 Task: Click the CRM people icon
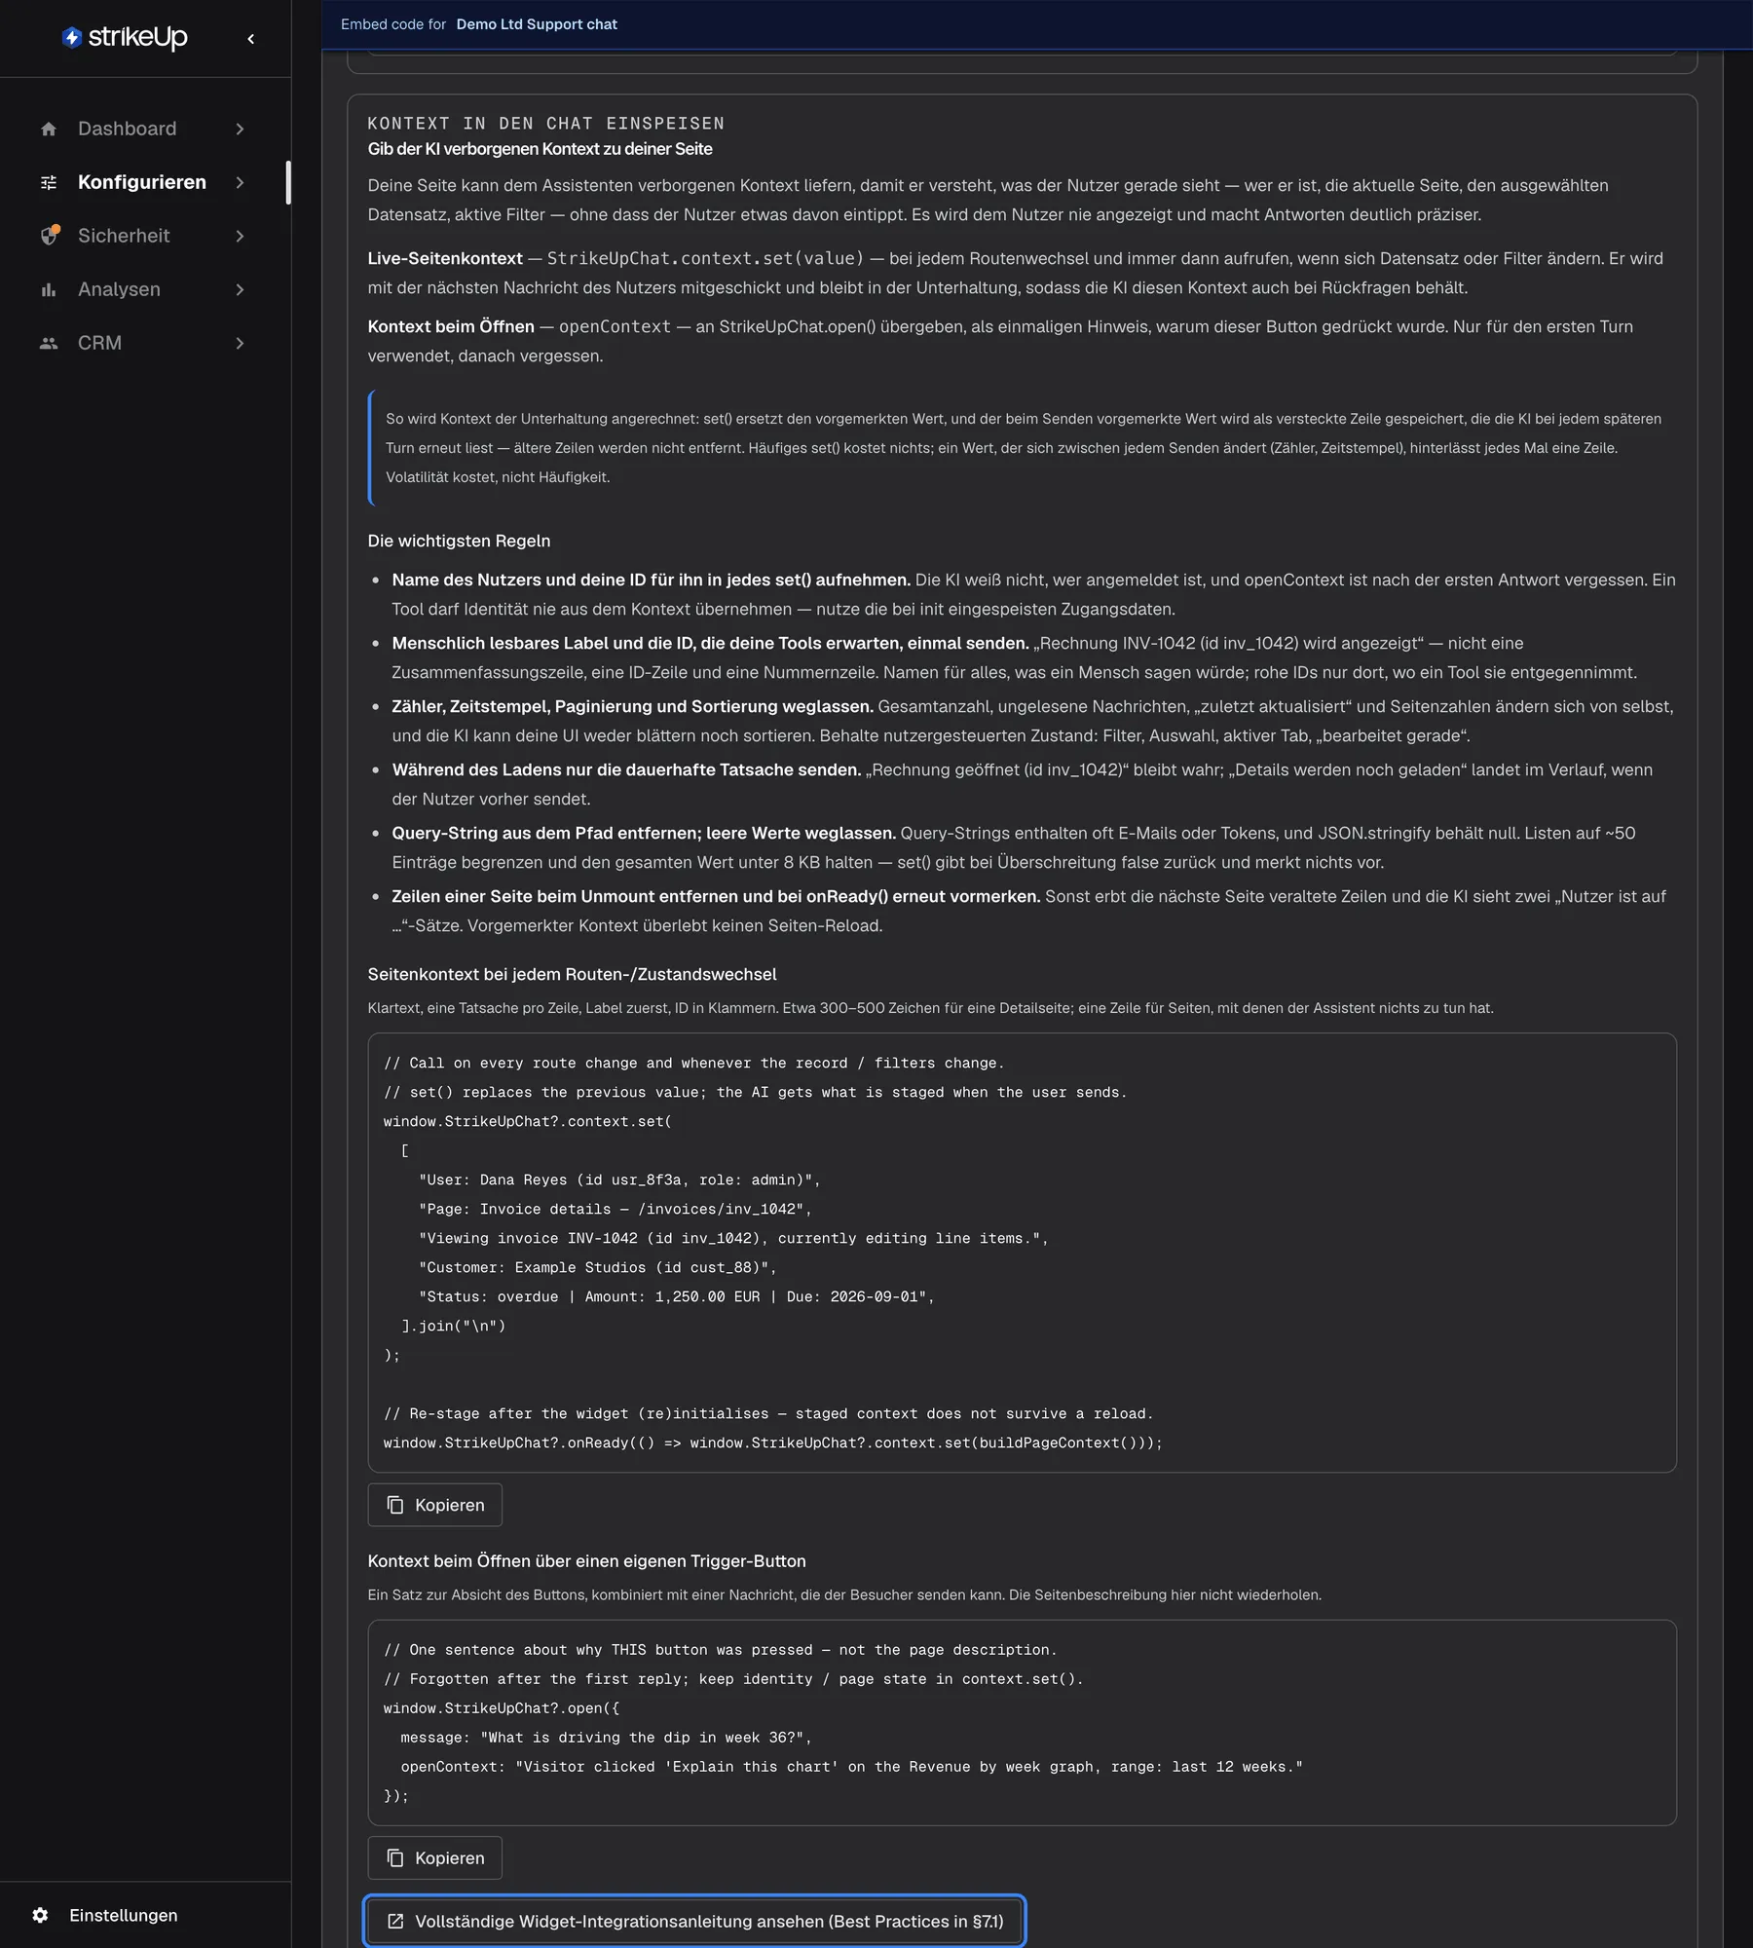(x=49, y=343)
